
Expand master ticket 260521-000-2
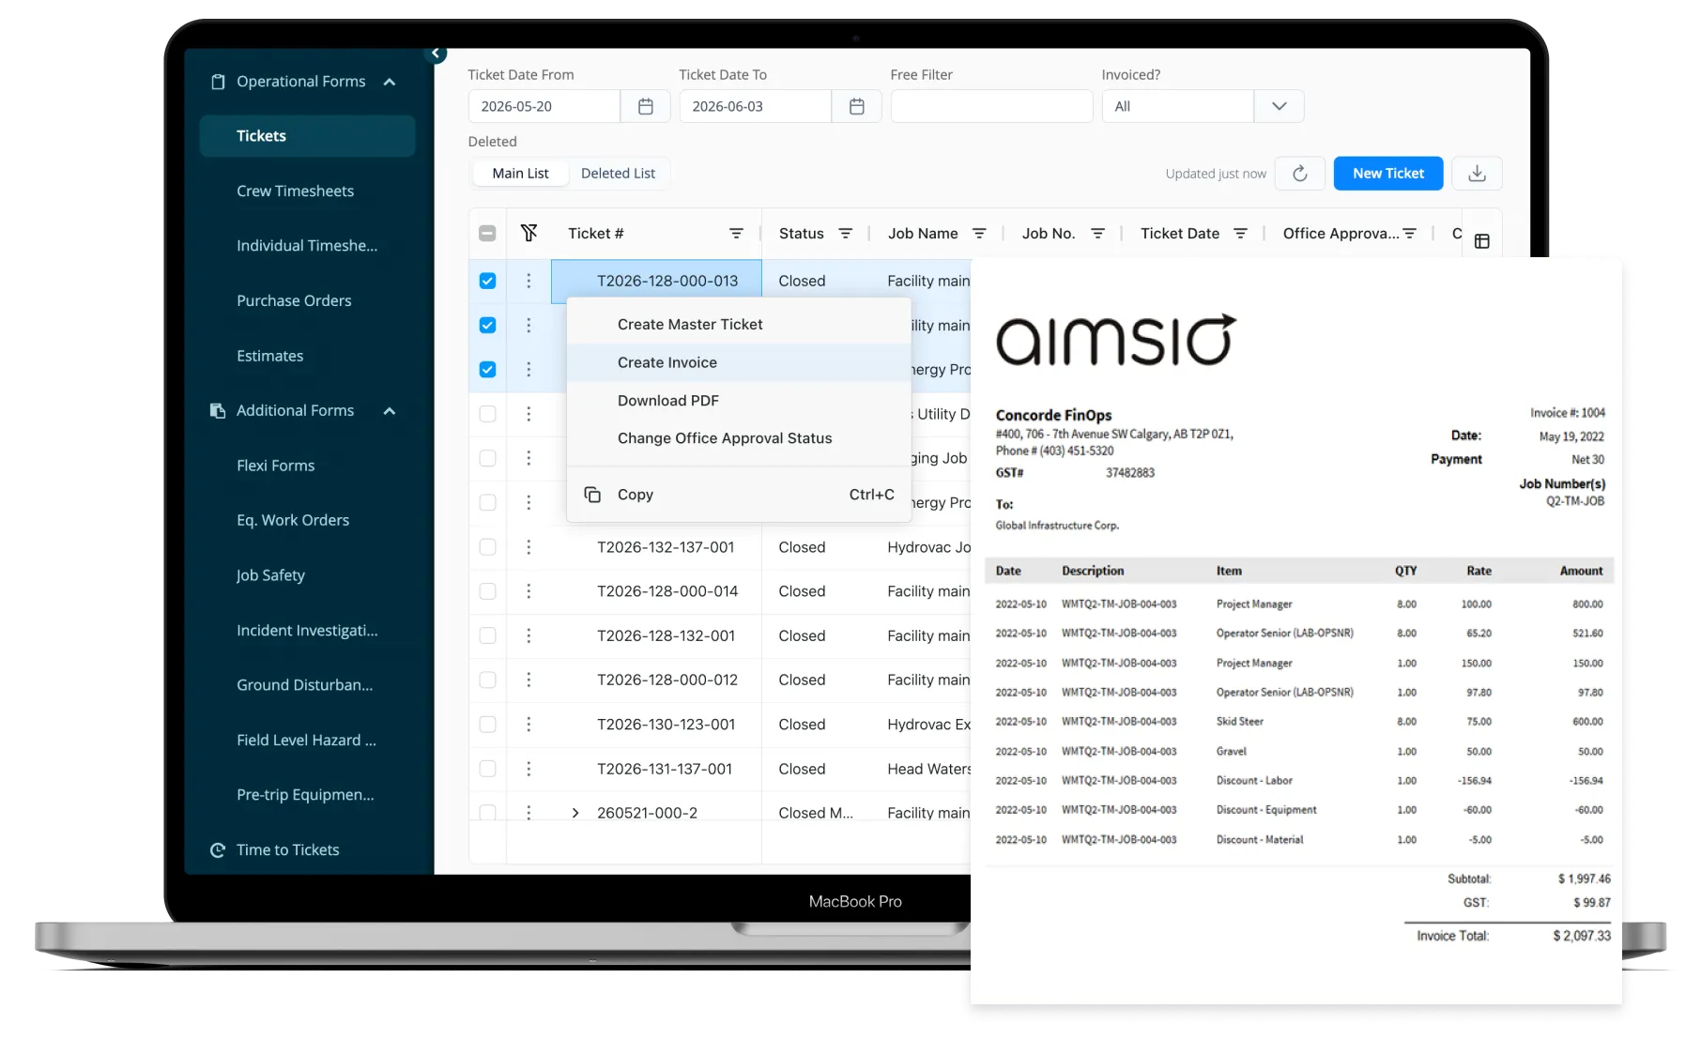point(575,813)
